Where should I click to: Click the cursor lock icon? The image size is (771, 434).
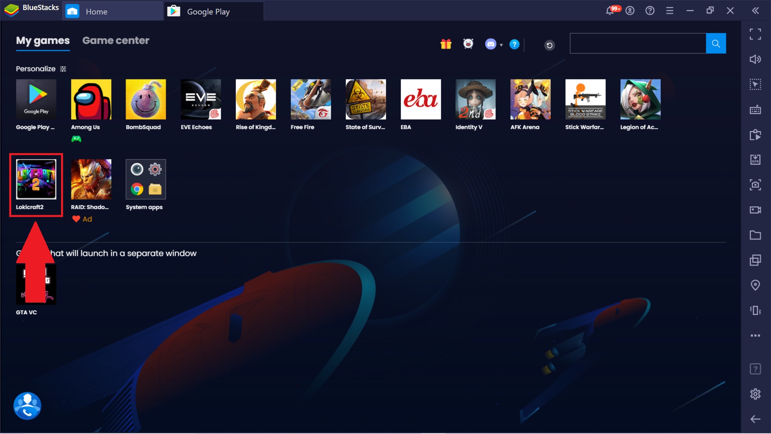[x=755, y=84]
